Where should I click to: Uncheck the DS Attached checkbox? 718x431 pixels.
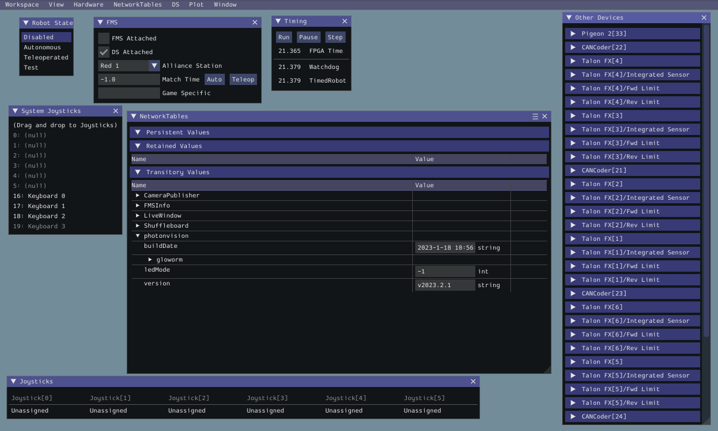(x=103, y=52)
